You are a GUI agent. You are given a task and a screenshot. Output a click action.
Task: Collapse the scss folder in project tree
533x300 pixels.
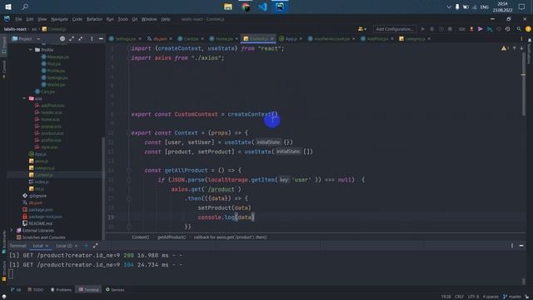coord(24,98)
